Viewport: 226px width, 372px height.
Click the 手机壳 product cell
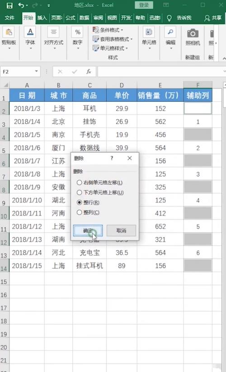pyautogui.click(x=89, y=135)
